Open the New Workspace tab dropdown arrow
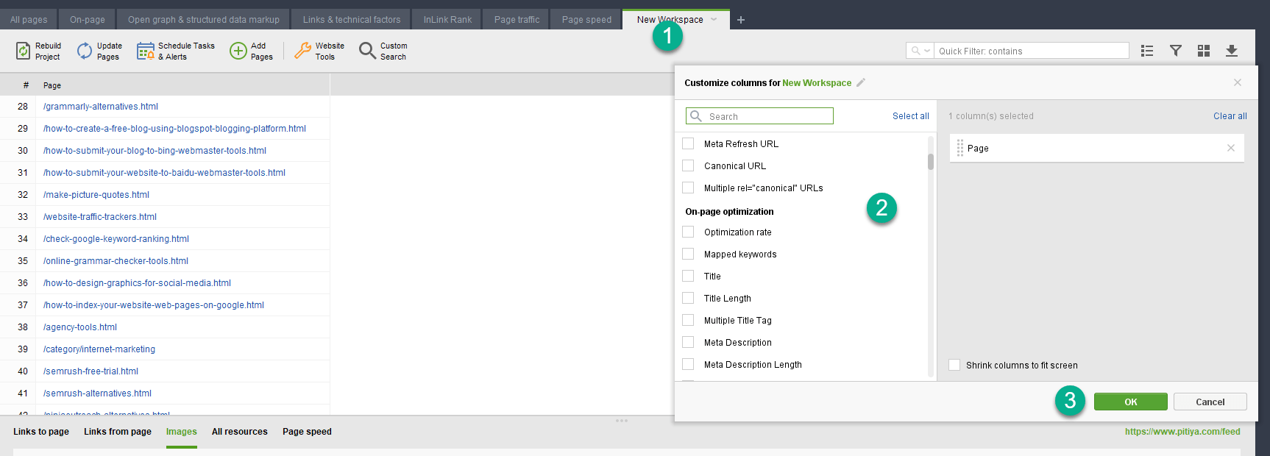The image size is (1270, 456). point(714,20)
